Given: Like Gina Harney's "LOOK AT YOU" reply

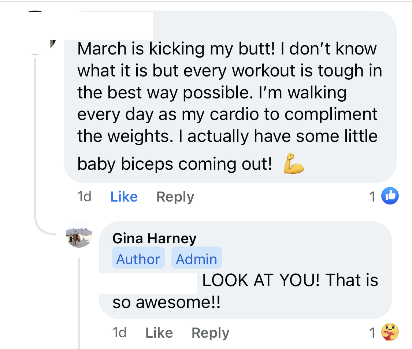Looking at the screenshot, I should [159, 333].
